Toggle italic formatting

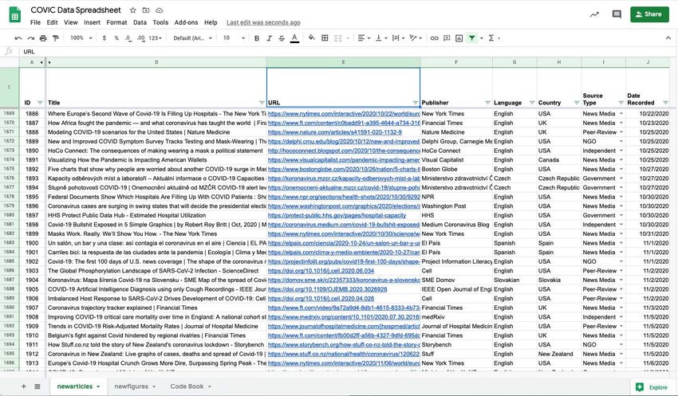[269, 38]
